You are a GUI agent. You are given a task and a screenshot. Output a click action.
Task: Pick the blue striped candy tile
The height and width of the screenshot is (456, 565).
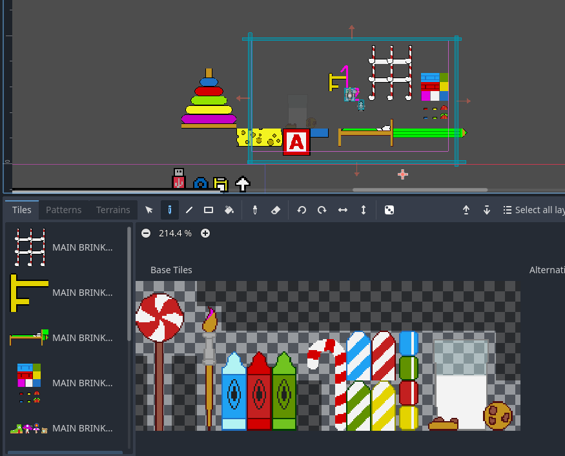coord(358,356)
